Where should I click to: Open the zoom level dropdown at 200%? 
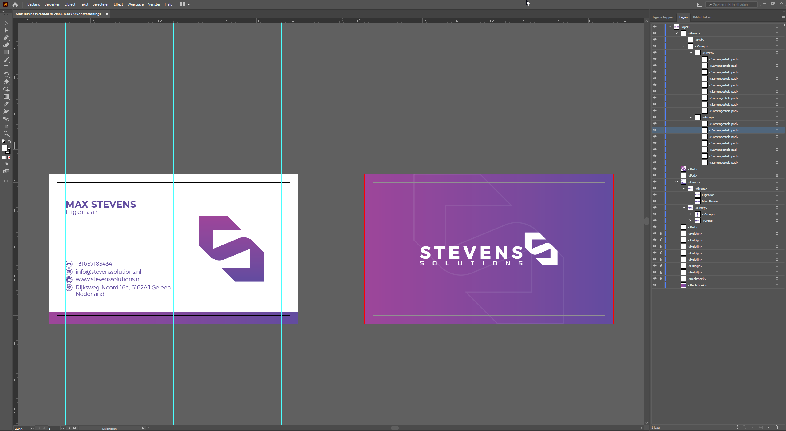coord(32,429)
